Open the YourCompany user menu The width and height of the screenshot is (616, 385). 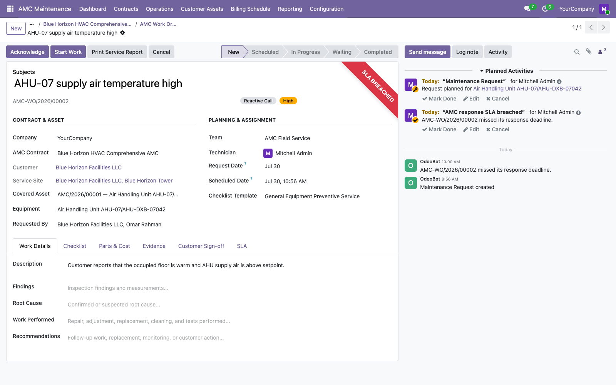point(576,9)
